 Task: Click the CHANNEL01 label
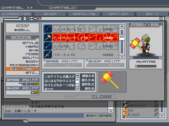63,8
